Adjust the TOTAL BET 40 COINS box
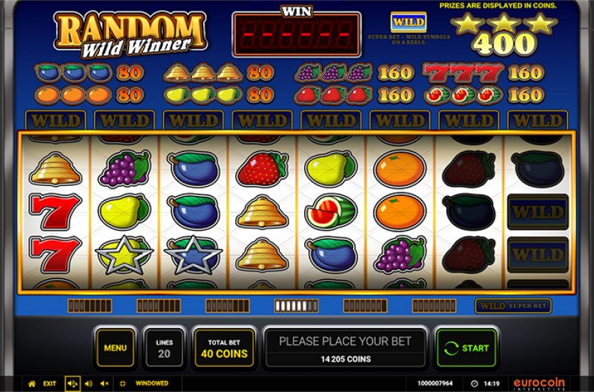 224,348
